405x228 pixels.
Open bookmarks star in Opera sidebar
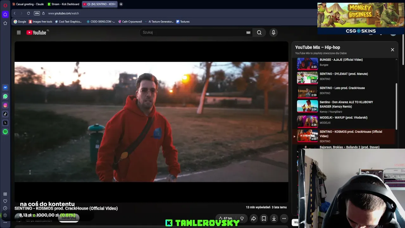5,23
